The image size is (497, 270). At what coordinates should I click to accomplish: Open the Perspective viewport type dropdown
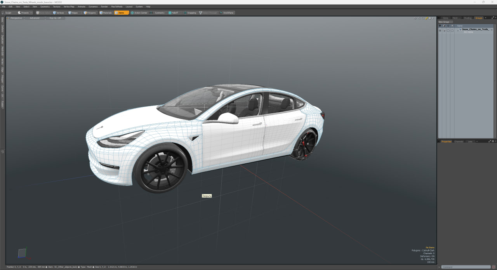tap(16, 18)
